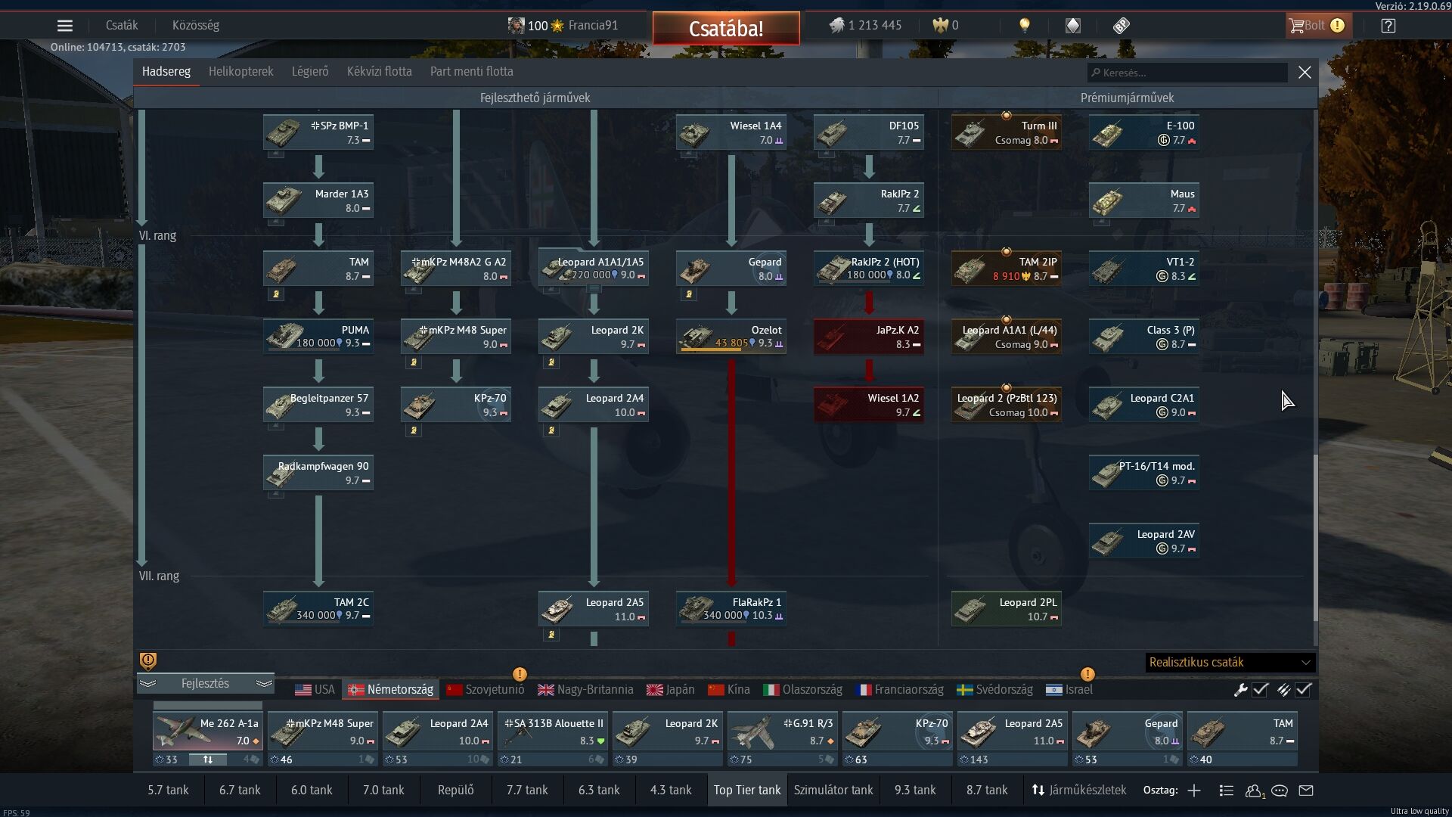Open the mail envelope icon
This screenshot has height=817, width=1452.
(1306, 791)
